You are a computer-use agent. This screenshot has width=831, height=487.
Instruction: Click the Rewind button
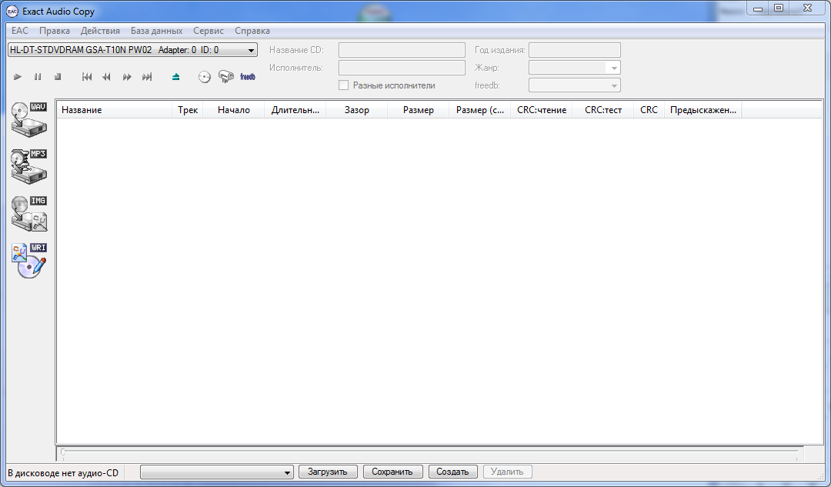pos(106,77)
